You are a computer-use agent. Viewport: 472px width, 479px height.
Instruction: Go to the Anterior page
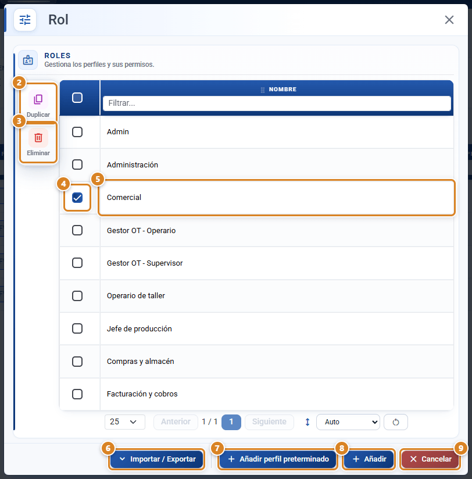tap(176, 422)
